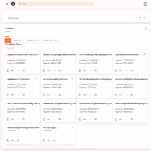The image size is (151, 151).
Task: Toggle eye icon on ajconcretinglandscaping card
Action: coord(96,71)
